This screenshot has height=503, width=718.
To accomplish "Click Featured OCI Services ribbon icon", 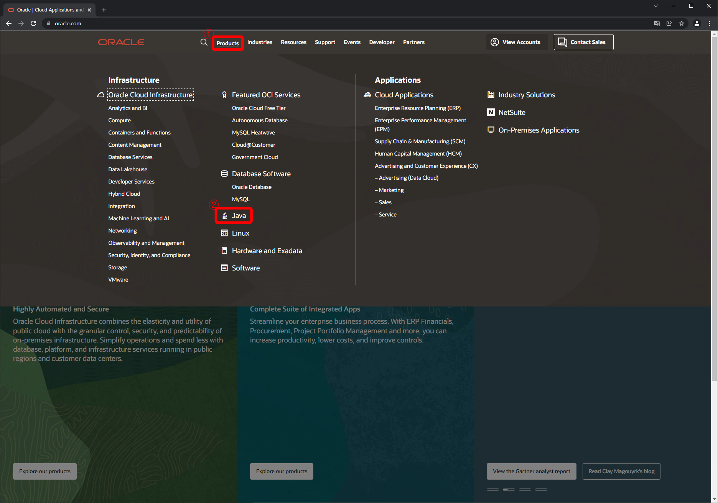I will [224, 95].
